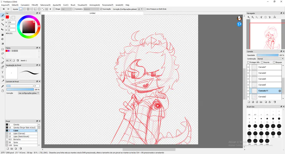Add a new brush in the Pincel panel
The height and width of the screenshot is (154, 285).
8,149
